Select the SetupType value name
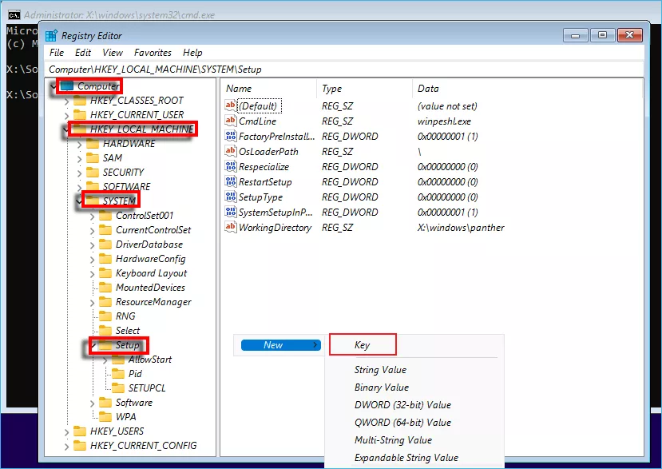This screenshot has height=469, width=662. tap(260, 197)
